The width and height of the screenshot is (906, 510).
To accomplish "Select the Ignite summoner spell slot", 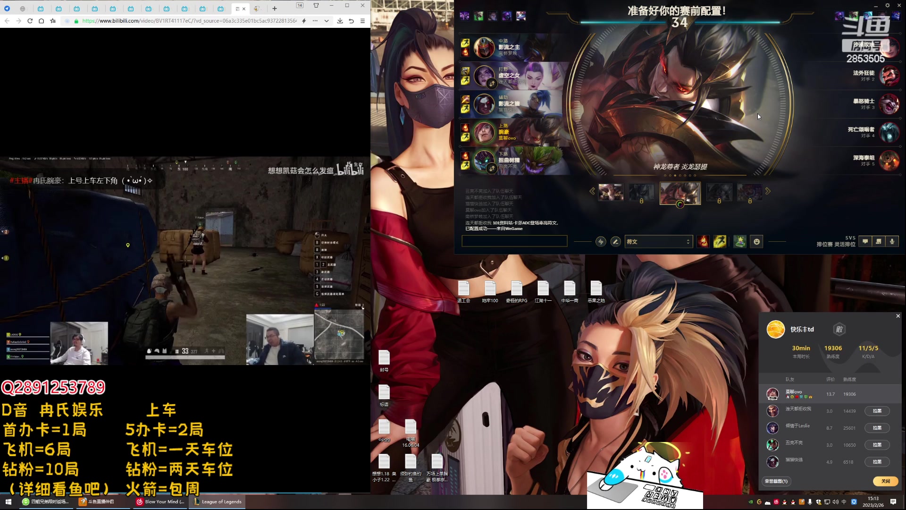I will [x=703, y=242].
